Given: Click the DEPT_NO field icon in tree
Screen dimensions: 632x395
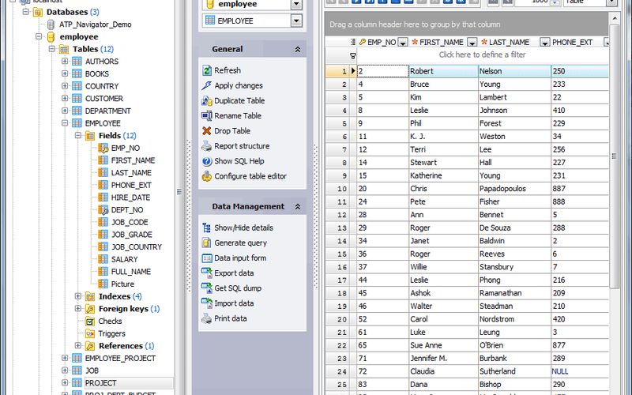Looking at the screenshot, I should tap(103, 209).
